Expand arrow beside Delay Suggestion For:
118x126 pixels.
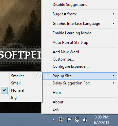tap(113, 83)
